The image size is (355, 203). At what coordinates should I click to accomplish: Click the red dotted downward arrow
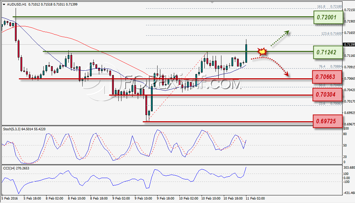click(x=270, y=66)
